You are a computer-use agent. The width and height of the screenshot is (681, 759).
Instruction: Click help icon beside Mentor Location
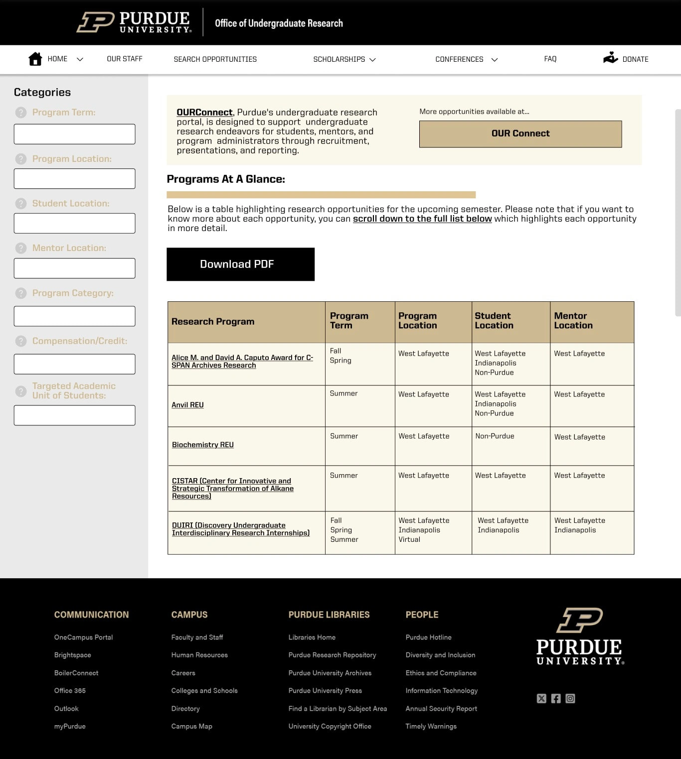tap(21, 248)
